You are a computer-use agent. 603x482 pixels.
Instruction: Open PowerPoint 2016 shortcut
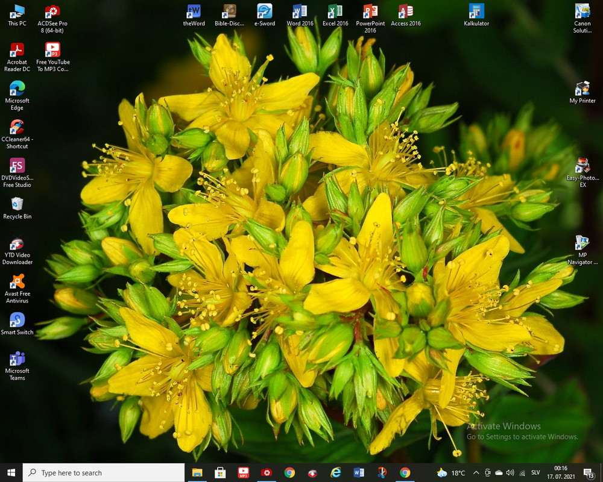[370, 19]
